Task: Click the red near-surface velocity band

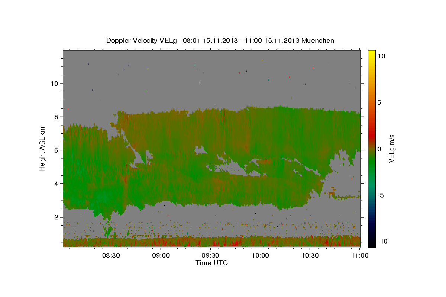Action: (211, 242)
